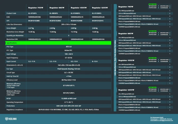The height and width of the screenshot is (124, 178).
Task: Select masterbox weight '13.85 kg'
Action: pos(95,32)
